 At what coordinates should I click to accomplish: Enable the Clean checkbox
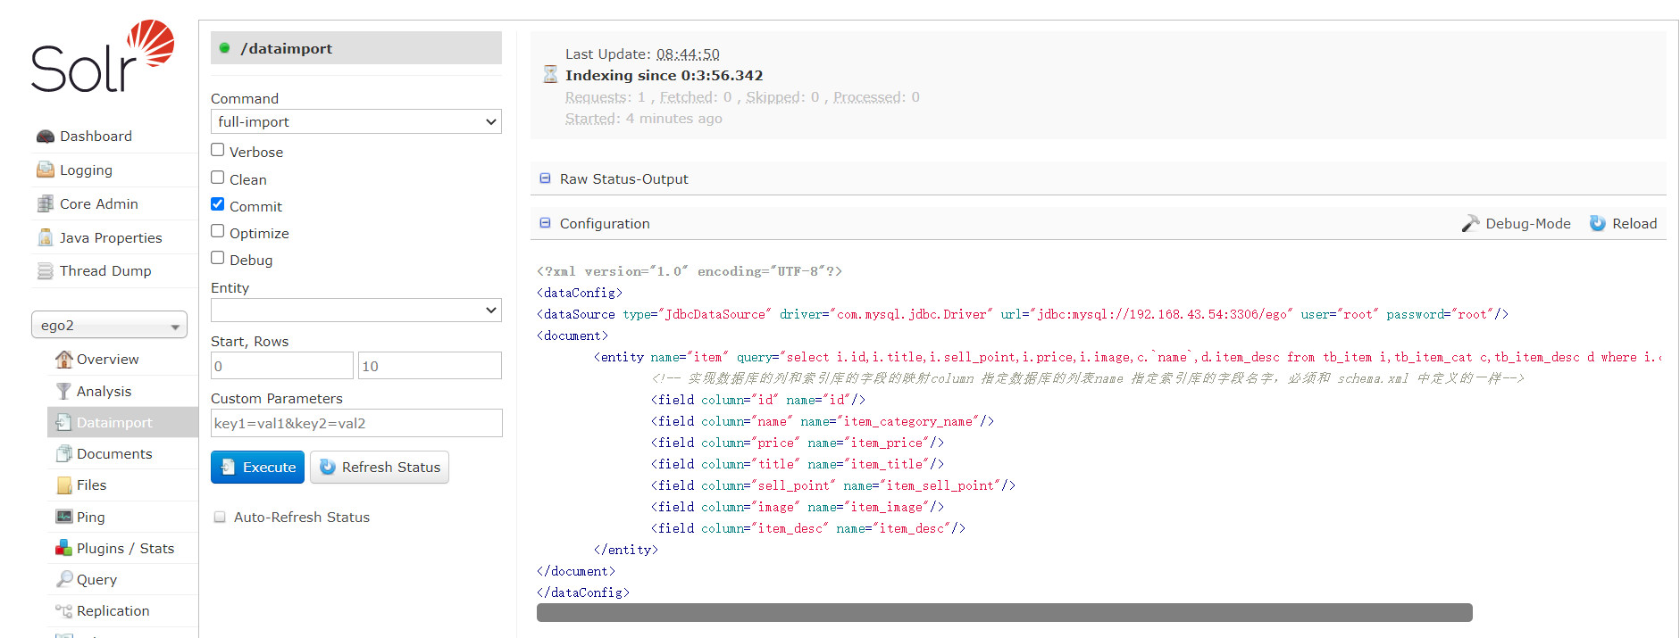tap(218, 177)
